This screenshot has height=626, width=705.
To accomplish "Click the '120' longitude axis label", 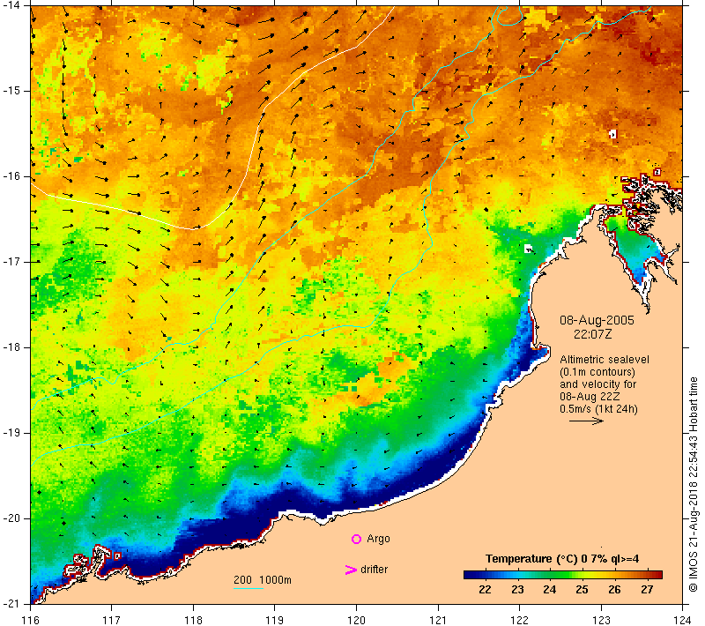I will [357, 620].
